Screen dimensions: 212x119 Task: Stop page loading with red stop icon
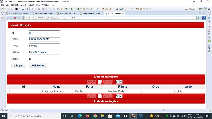point(15,18)
